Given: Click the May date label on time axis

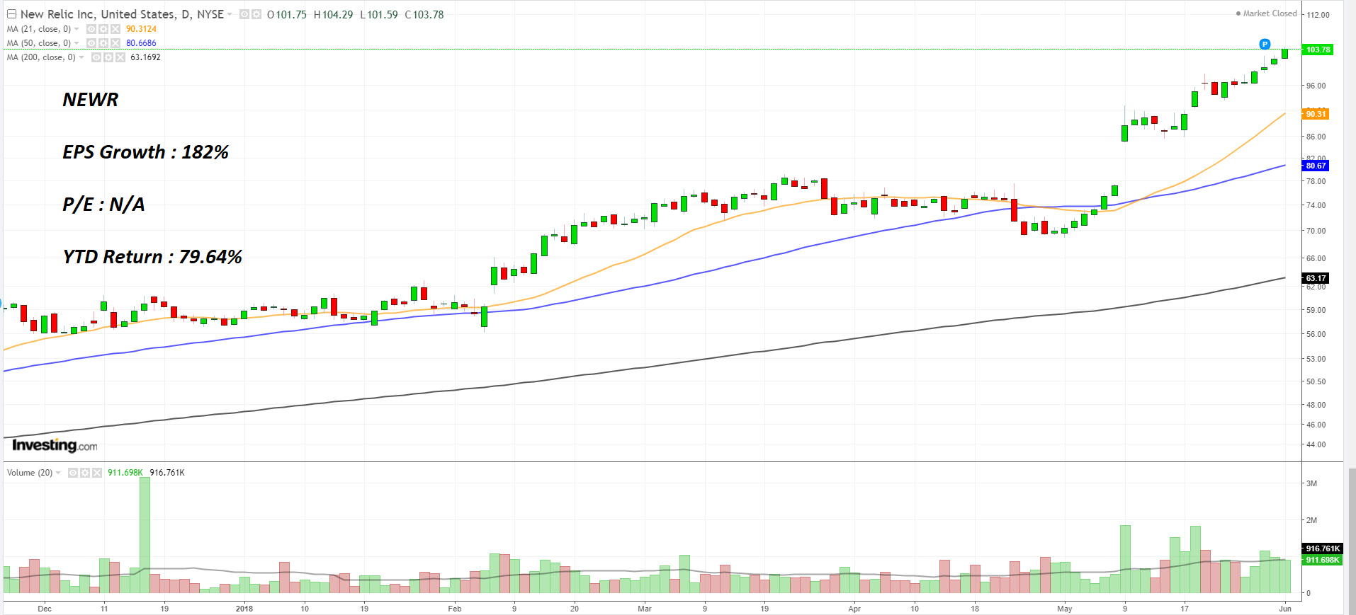Looking at the screenshot, I should (1065, 609).
